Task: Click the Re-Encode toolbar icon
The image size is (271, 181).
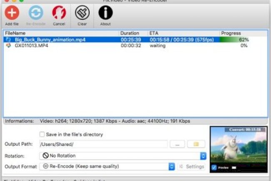Action: pyautogui.click(x=36, y=13)
